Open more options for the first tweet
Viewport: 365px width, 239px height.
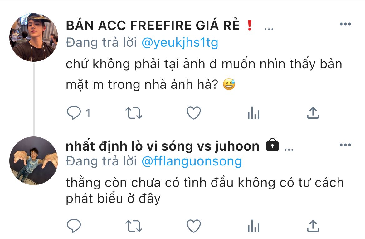(x=345, y=24)
